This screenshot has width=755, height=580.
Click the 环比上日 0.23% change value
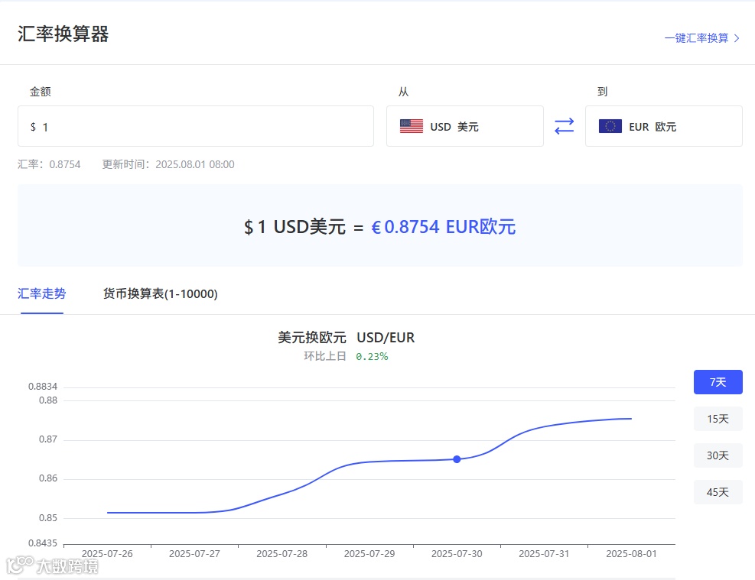click(x=372, y=356)
